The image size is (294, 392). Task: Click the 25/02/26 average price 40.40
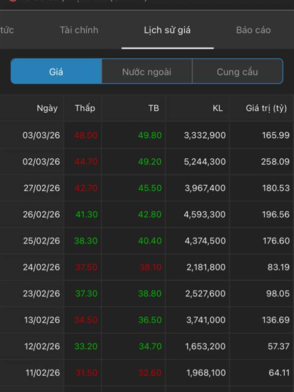pos(149,241)
